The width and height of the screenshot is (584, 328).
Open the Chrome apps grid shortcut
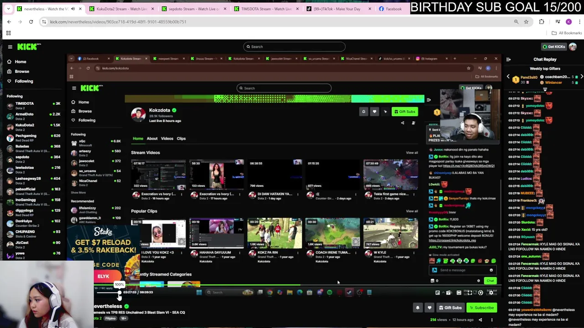[x=8, y=33]
